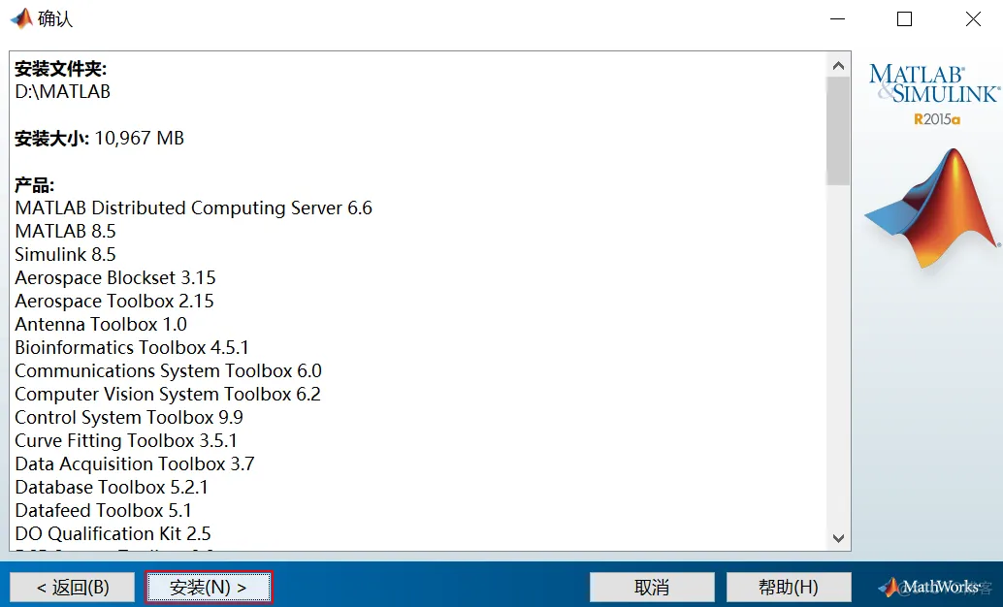Click the MATLAB icon in title bar
Viewport: 1003px width, 607px height.
tap(21, 18)
